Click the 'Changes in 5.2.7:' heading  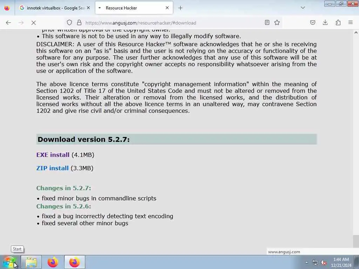click(64, 188)
